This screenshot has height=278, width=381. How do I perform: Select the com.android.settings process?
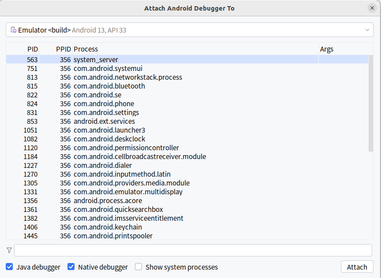187,112
